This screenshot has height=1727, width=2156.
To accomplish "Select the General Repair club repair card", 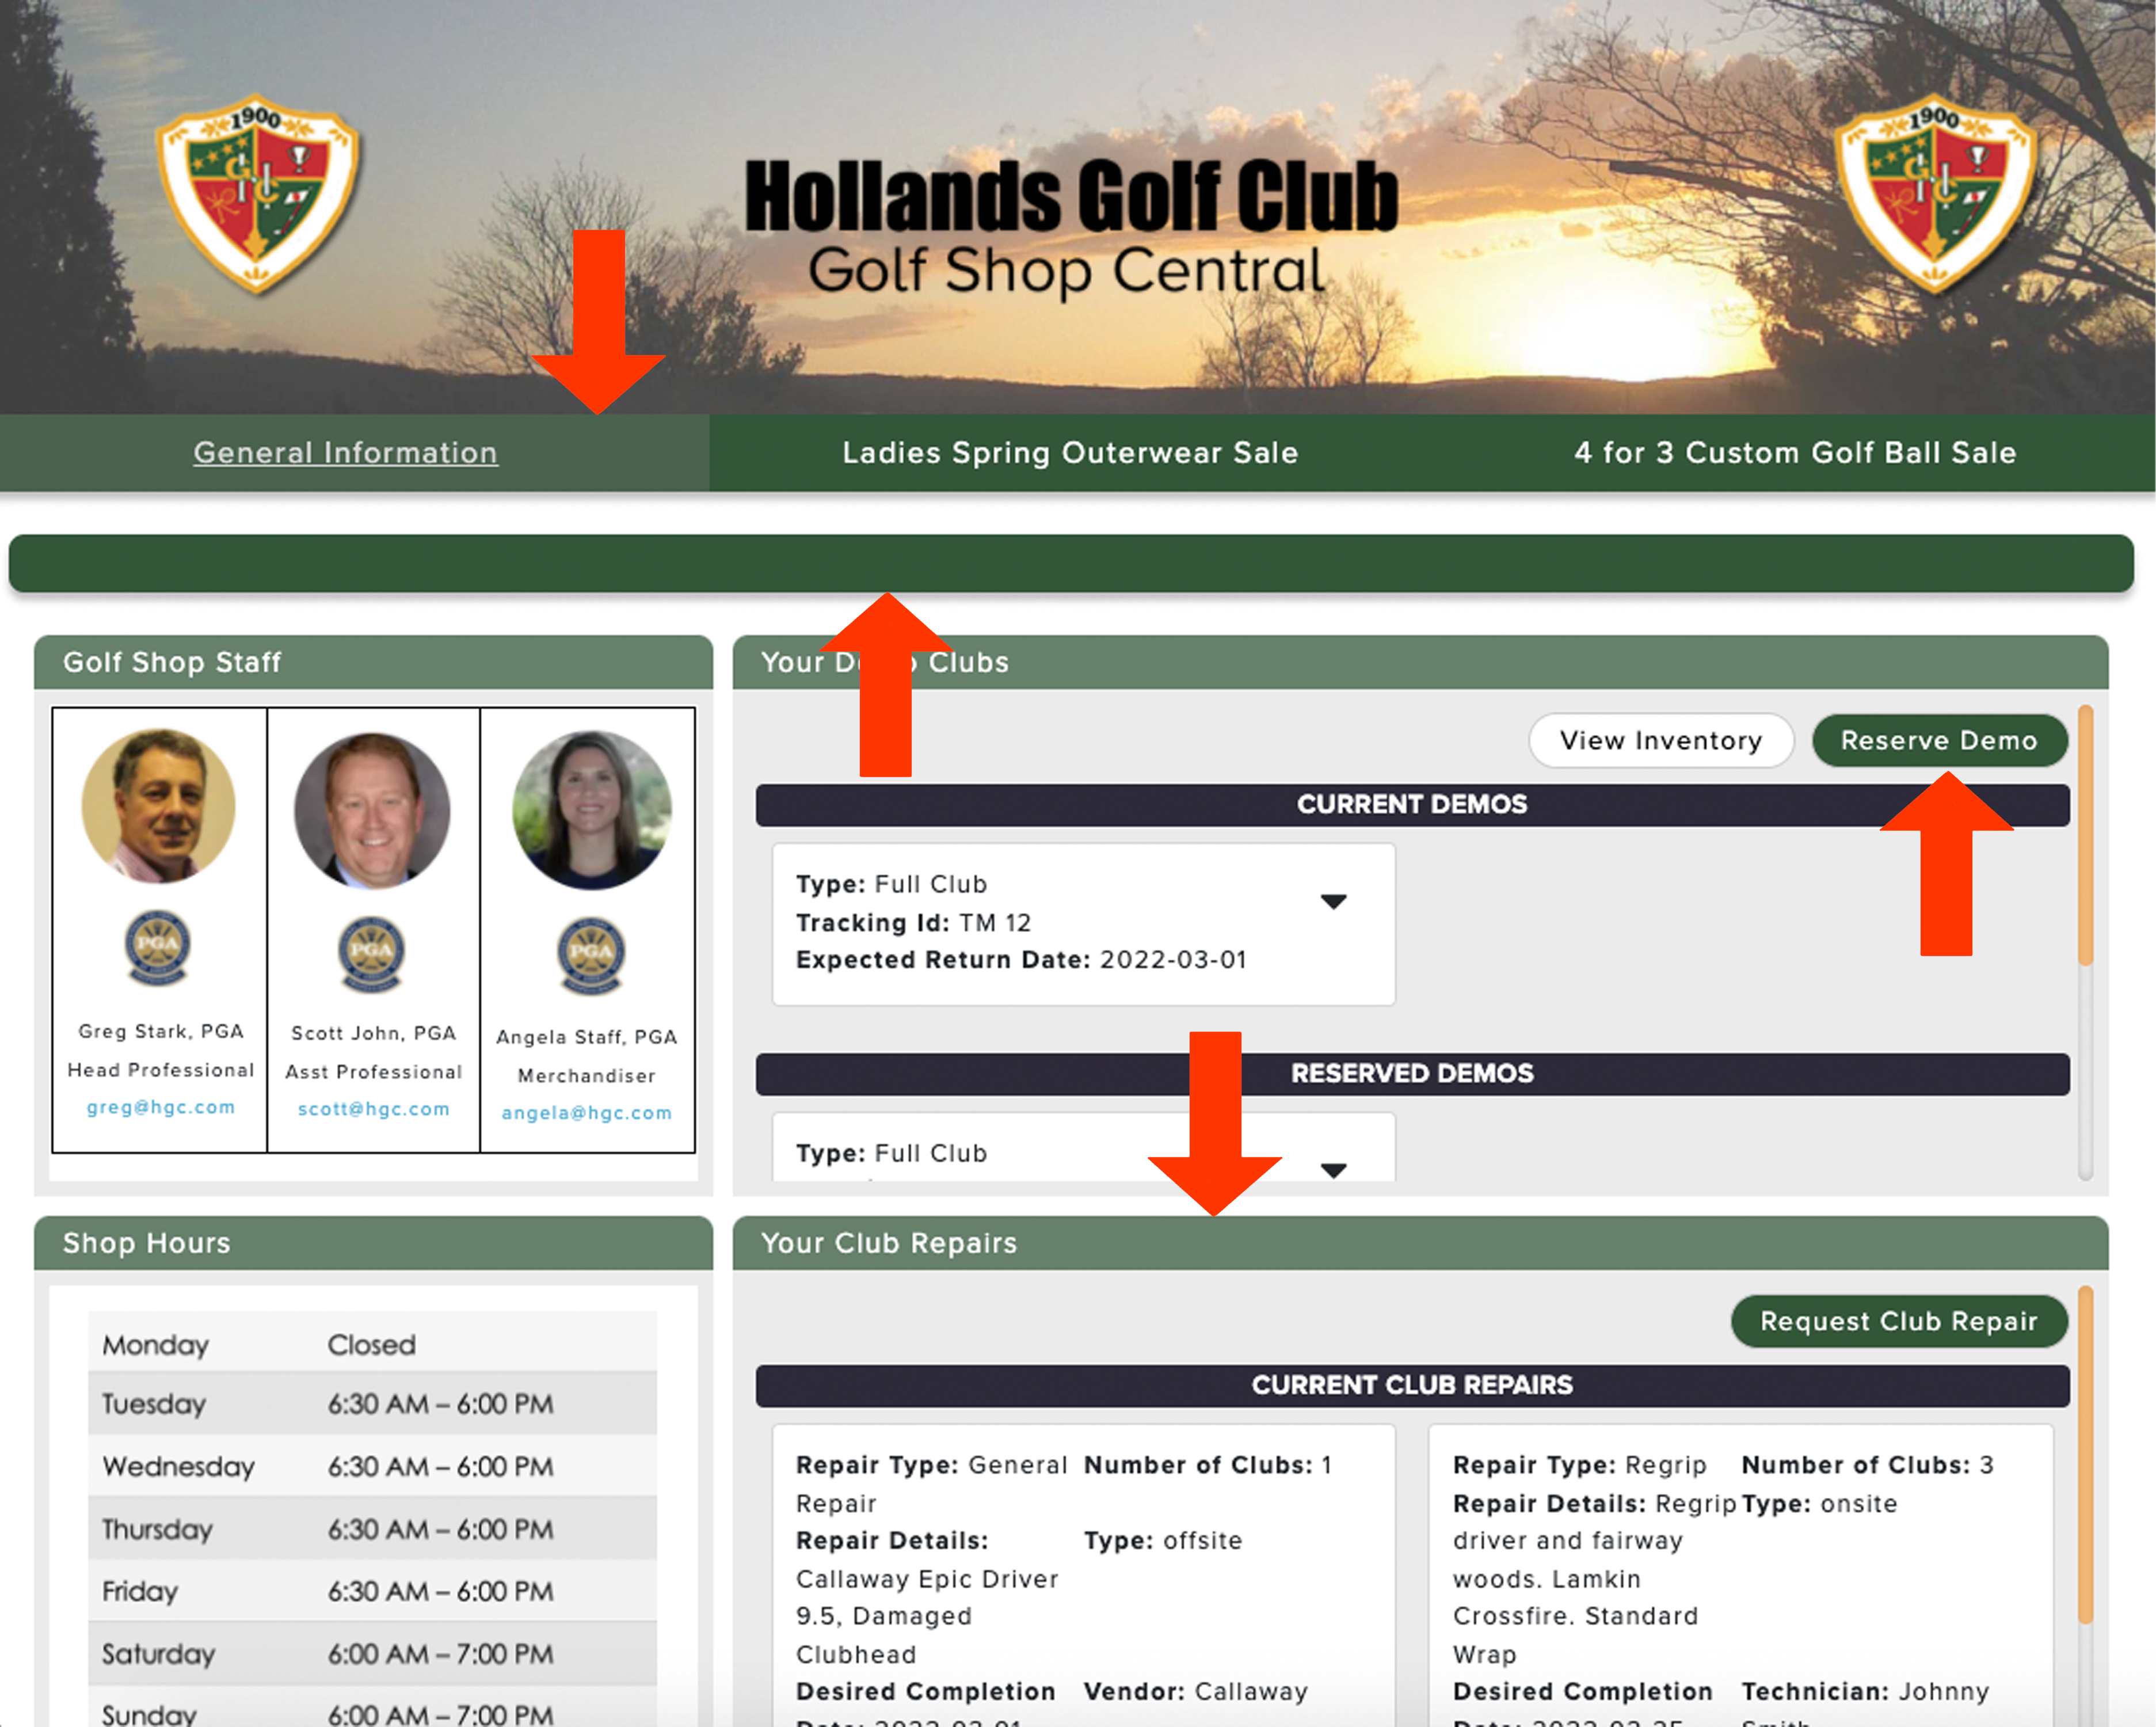I will click(1083, 1576).
